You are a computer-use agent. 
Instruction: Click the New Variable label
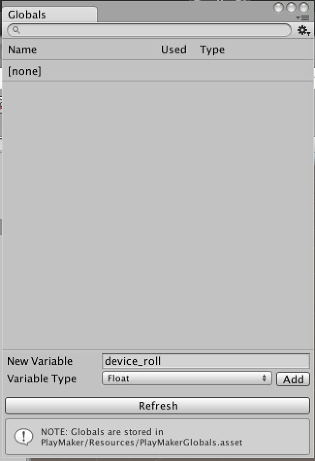tap(40, 361)
